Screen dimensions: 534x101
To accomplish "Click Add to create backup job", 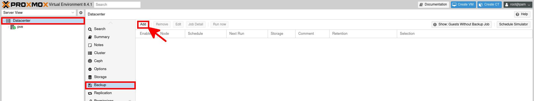I will (143, 24).
